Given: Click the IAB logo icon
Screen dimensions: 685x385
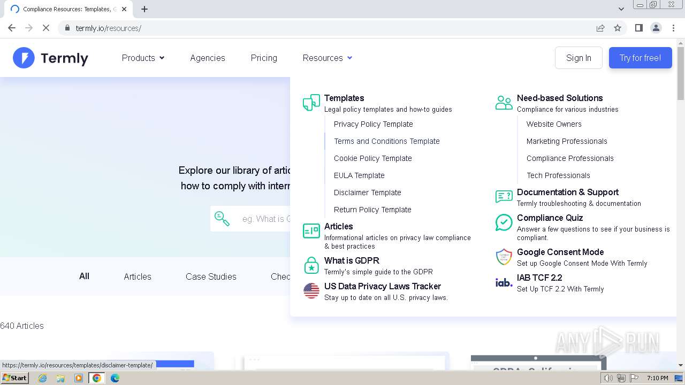Looking at the screenshot, I should (504, 282).
